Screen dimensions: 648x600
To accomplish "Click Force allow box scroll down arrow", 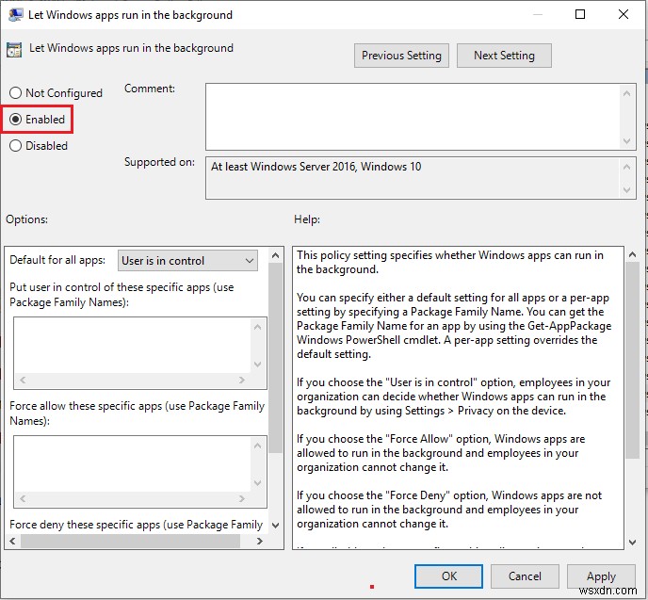I will click(x=258, y=482).
